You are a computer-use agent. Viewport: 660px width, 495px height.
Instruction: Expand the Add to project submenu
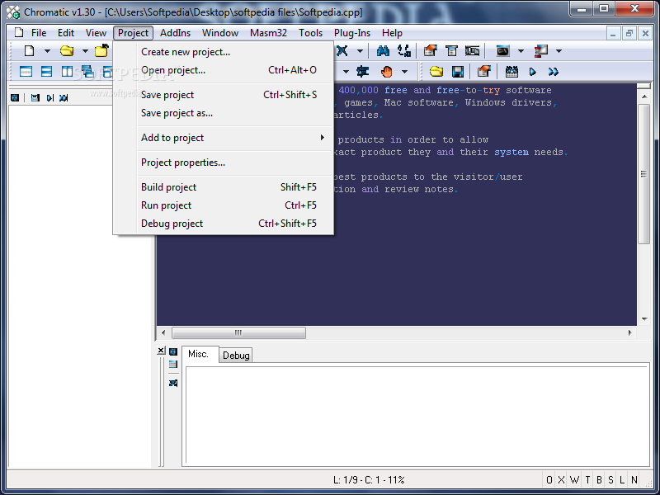tap(235, 138)
